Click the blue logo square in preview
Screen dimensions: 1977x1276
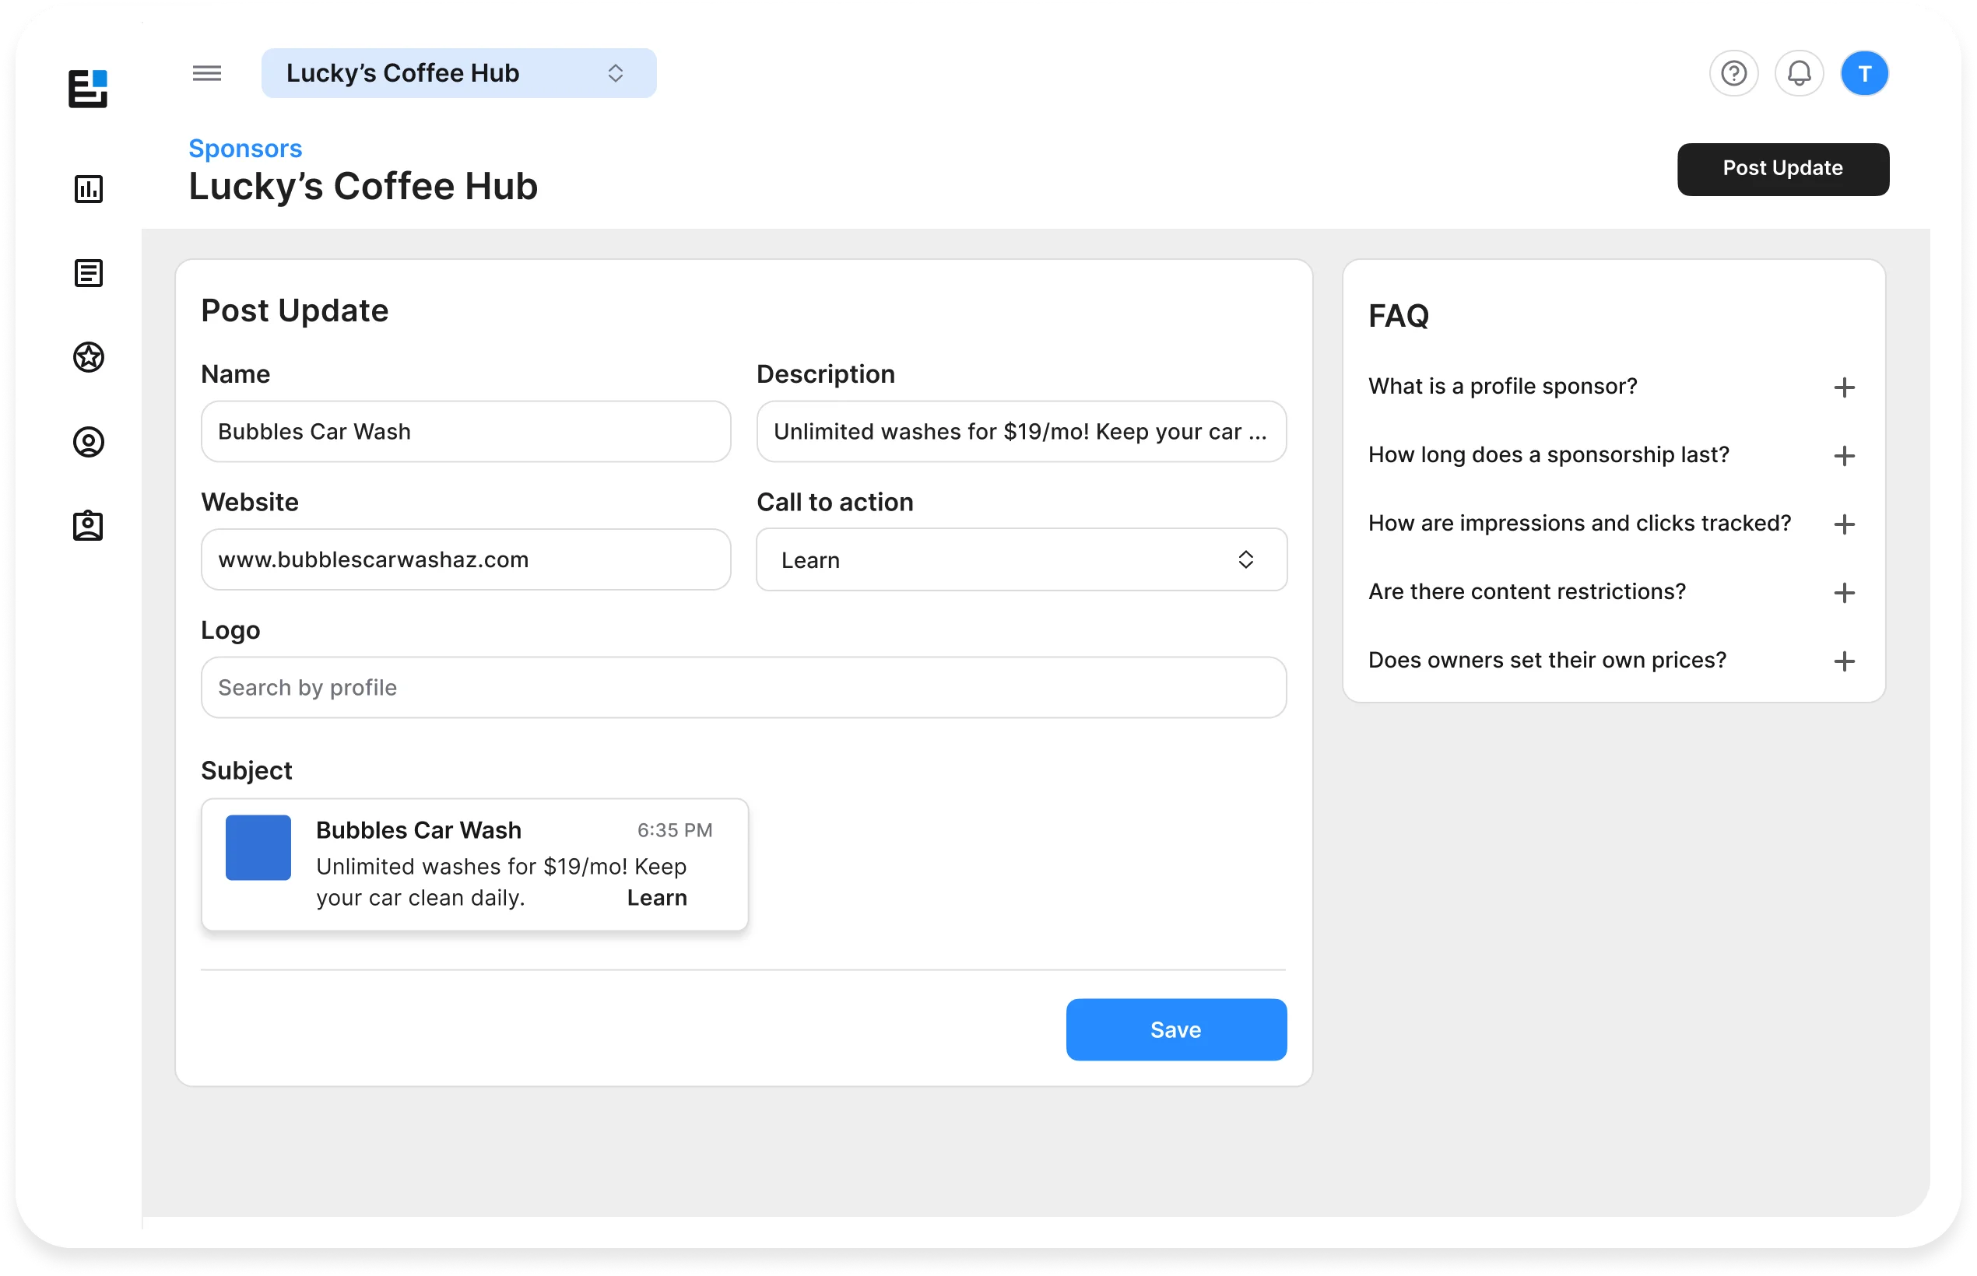(x=258, y=847)
